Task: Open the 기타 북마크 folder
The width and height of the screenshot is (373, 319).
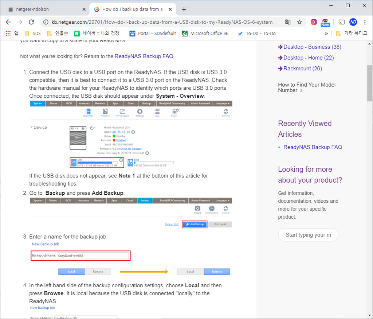Action: pyautogui.click(x=352, y=33)
